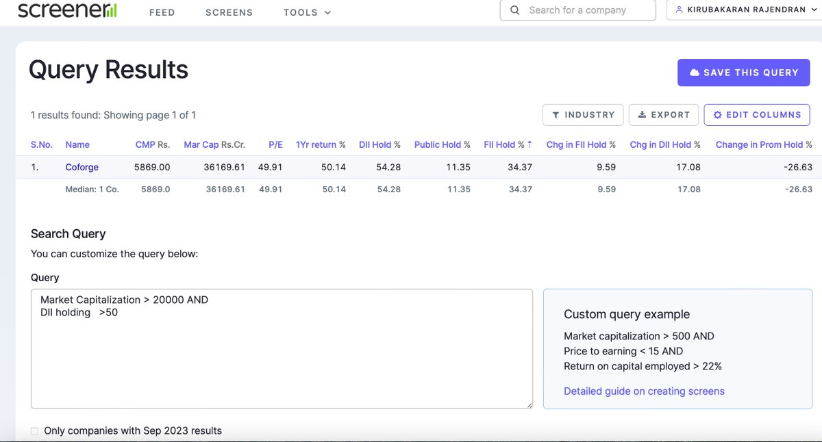Export the query results
Viewport: 822px width, 442px height.
tap(664, 115)
